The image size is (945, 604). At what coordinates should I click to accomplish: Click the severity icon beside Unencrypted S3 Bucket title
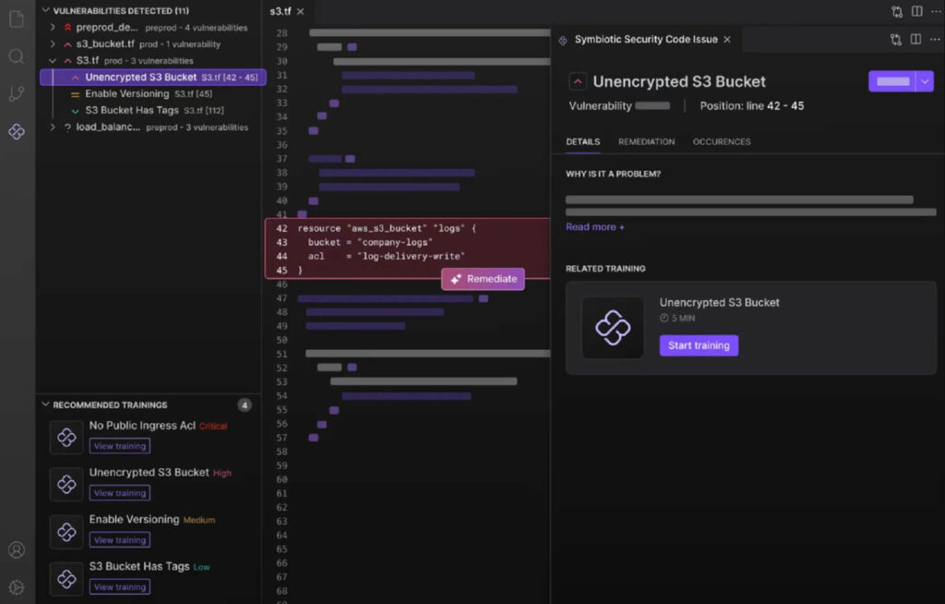[578, 81]
